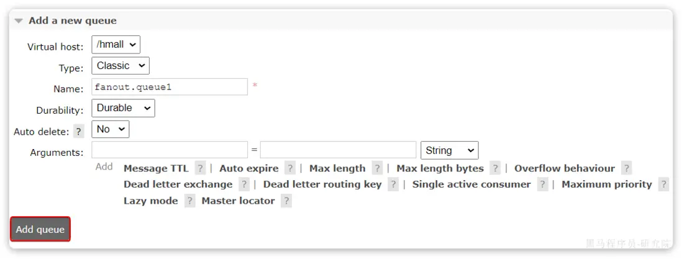Click help icon beside Max length bytes
Viewport: 682px width, 259px height.
(x=495, y=168)
